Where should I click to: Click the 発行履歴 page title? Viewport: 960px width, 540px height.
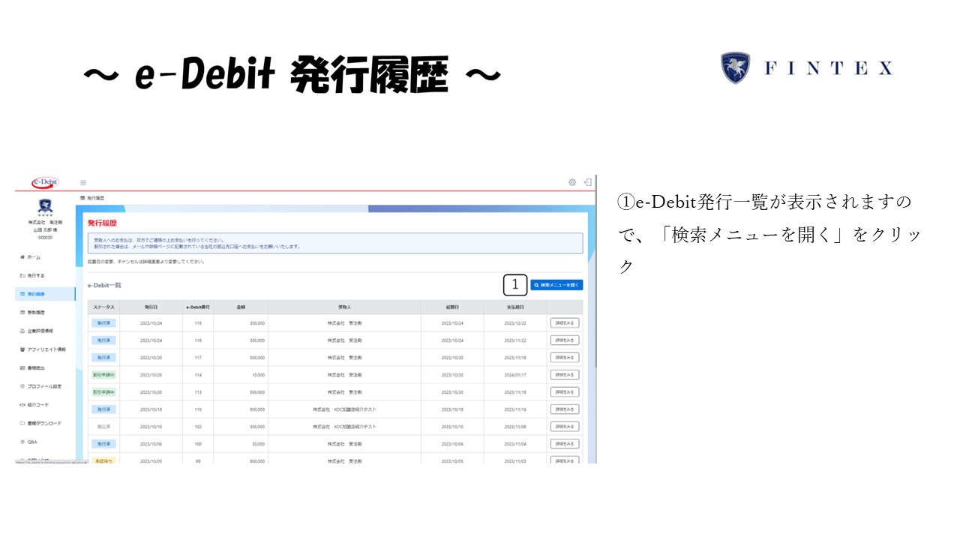(103, 223)
